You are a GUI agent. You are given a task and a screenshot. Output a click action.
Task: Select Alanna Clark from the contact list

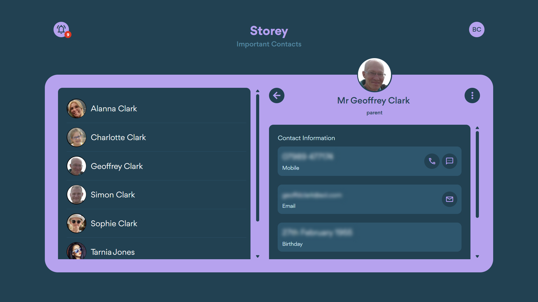click(x=114, y=108)
